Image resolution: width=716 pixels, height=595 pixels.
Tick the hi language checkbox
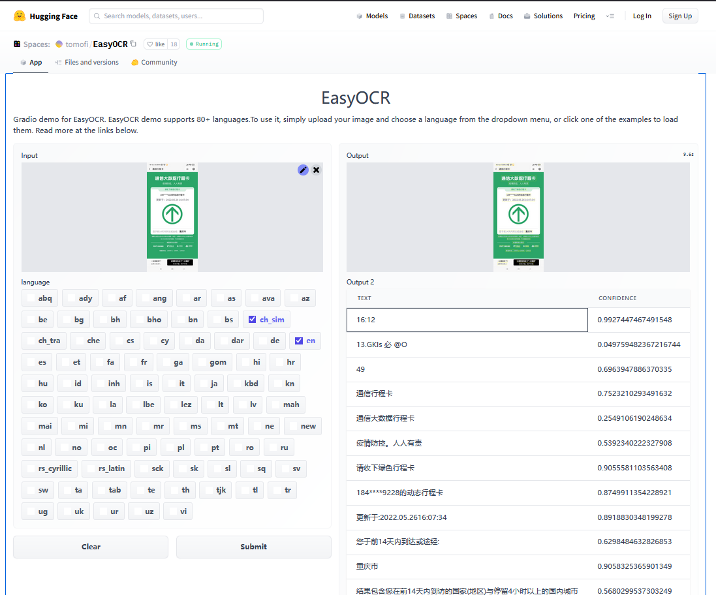pyautogui.click(x=245, y=362)
